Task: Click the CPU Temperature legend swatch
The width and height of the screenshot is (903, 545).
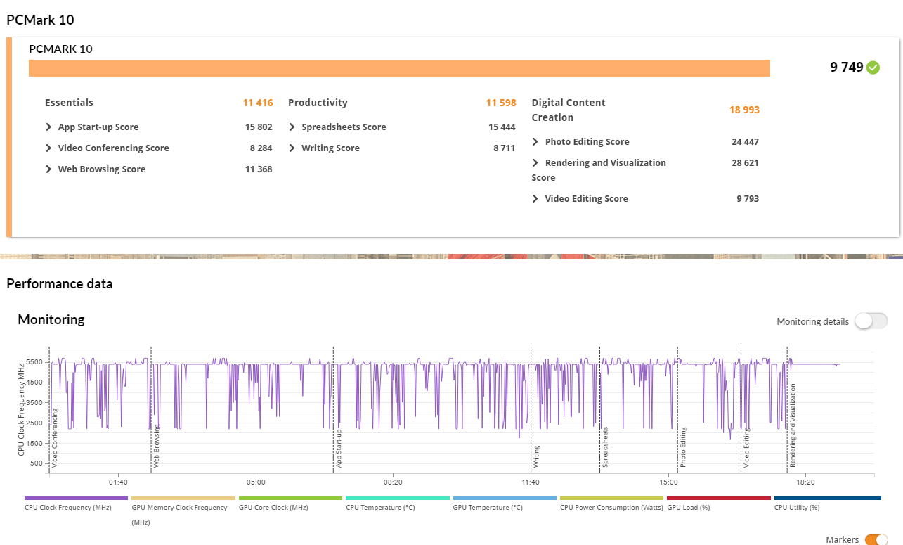Action: tap(398, 498)
